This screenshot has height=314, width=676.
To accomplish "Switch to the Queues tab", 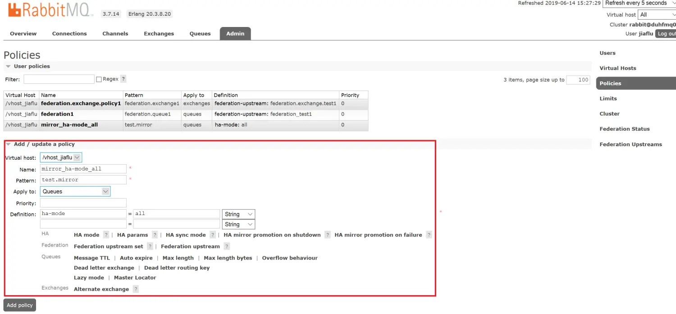I will (200, 34).
